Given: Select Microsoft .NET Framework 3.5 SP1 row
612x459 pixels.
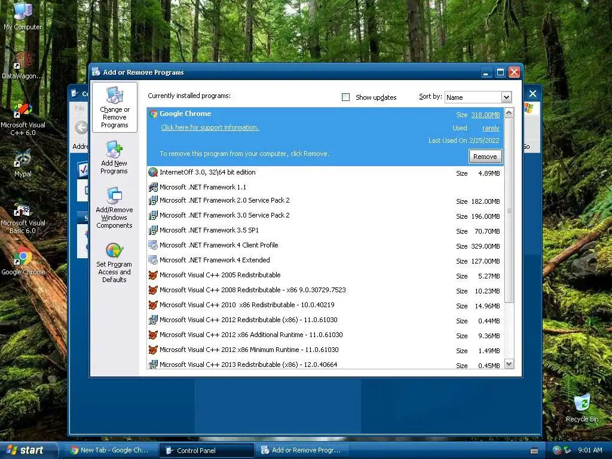Looking at the screenshot, I should 326,231.
